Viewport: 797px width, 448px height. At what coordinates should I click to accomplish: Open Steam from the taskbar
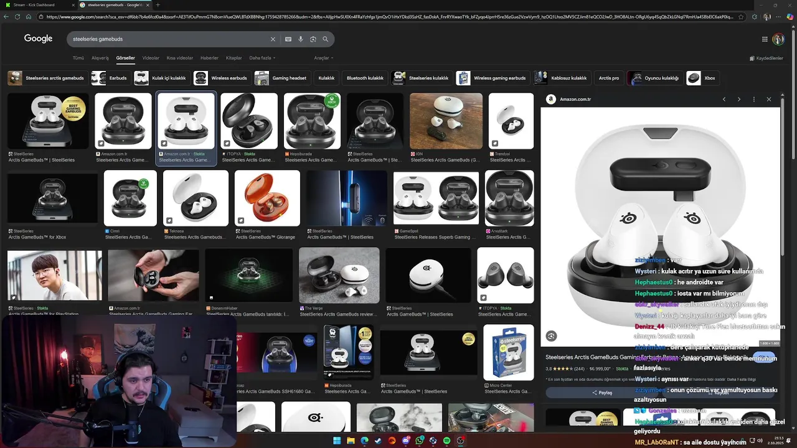(378, 441)
